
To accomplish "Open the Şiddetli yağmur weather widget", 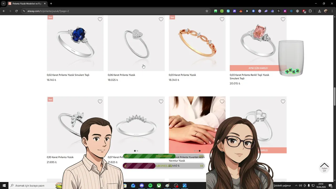I will pyautogui.click(x=282, y=186).
